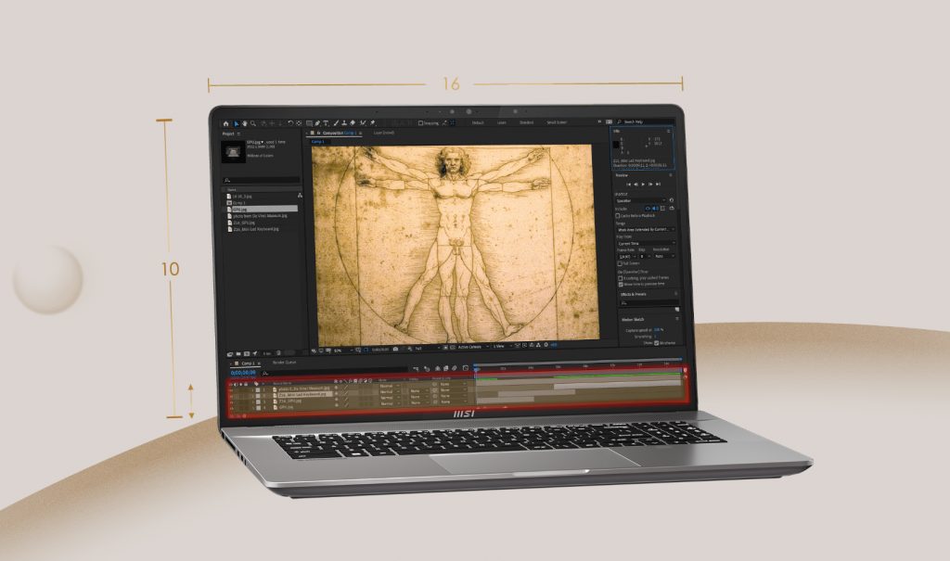Click the timeline current timecode
Viewport: 950px width, 561px height.
click(243, 373)
